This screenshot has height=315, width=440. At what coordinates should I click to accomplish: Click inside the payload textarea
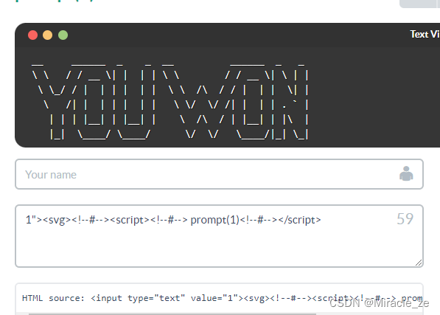point(219,236)
